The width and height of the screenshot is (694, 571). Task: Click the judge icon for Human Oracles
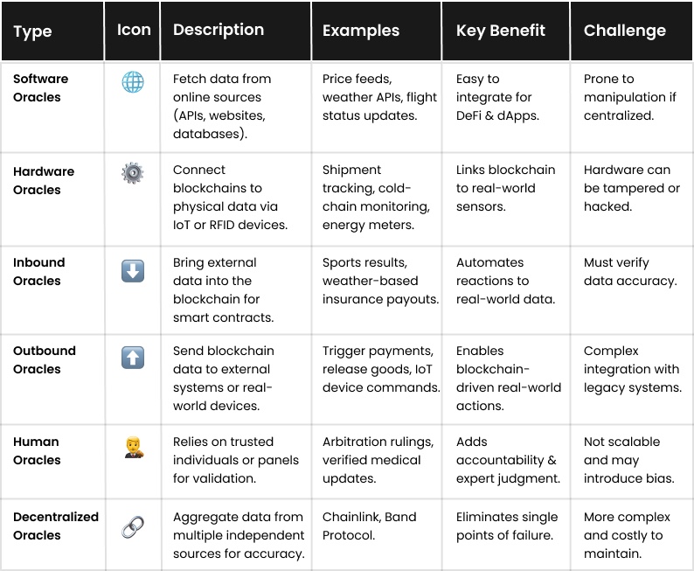[133, 449]
